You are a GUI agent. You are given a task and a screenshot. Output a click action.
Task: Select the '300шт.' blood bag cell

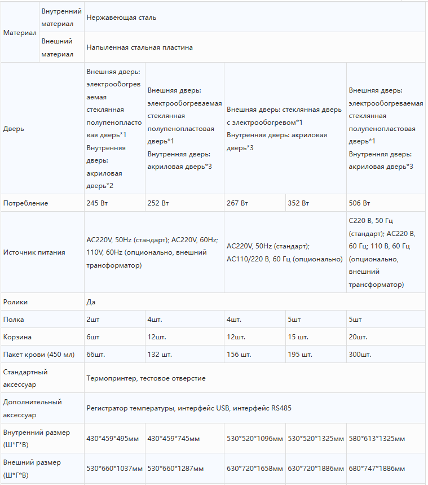pyautogui.click(x=386, y=355)
